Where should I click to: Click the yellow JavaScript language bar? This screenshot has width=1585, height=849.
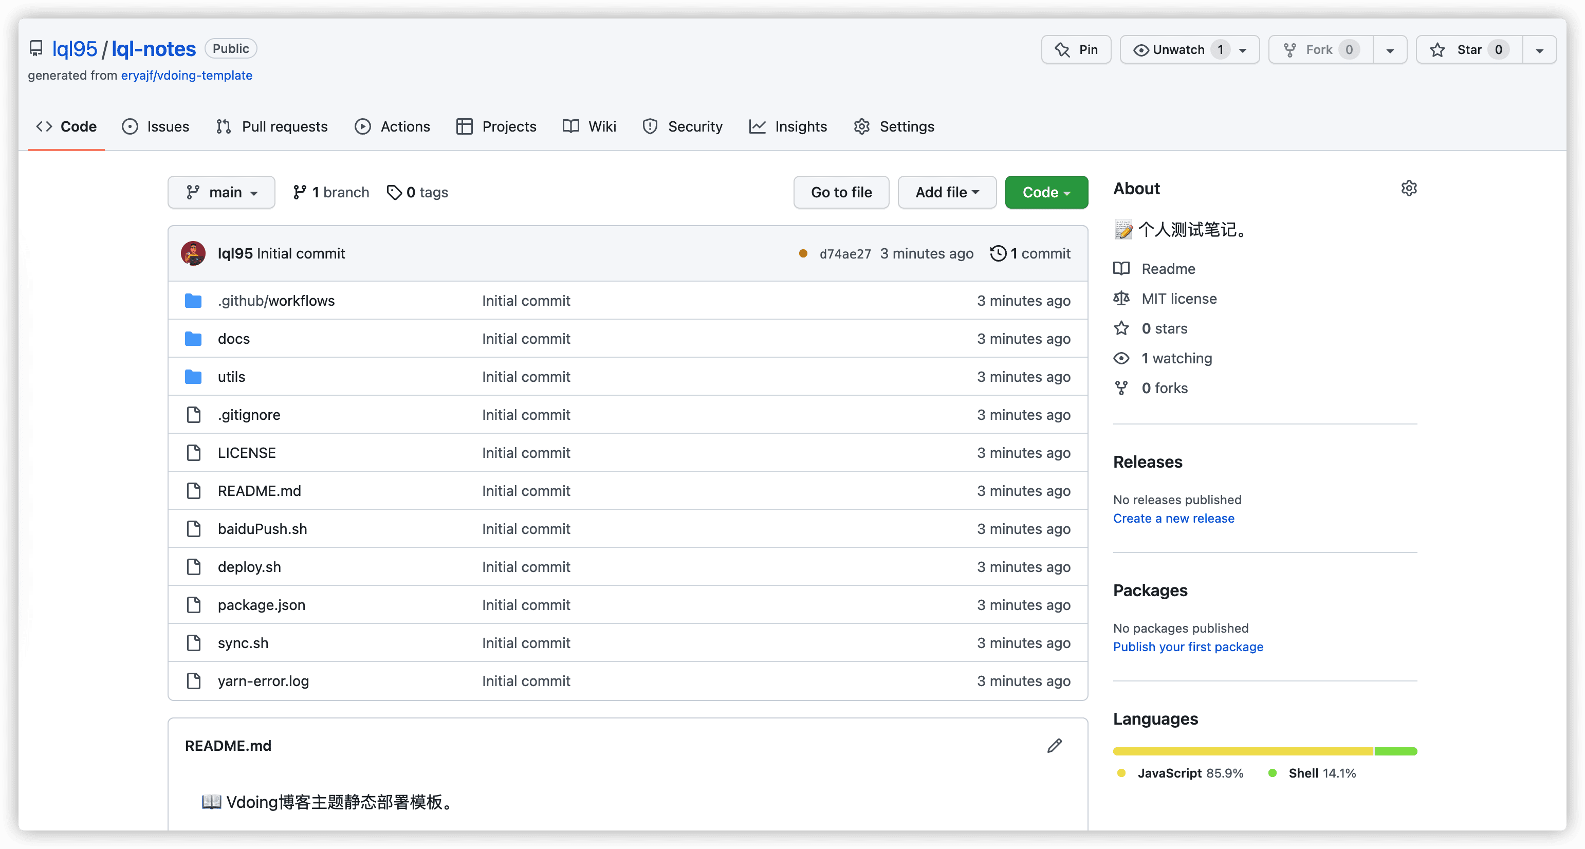(1242, 751)
